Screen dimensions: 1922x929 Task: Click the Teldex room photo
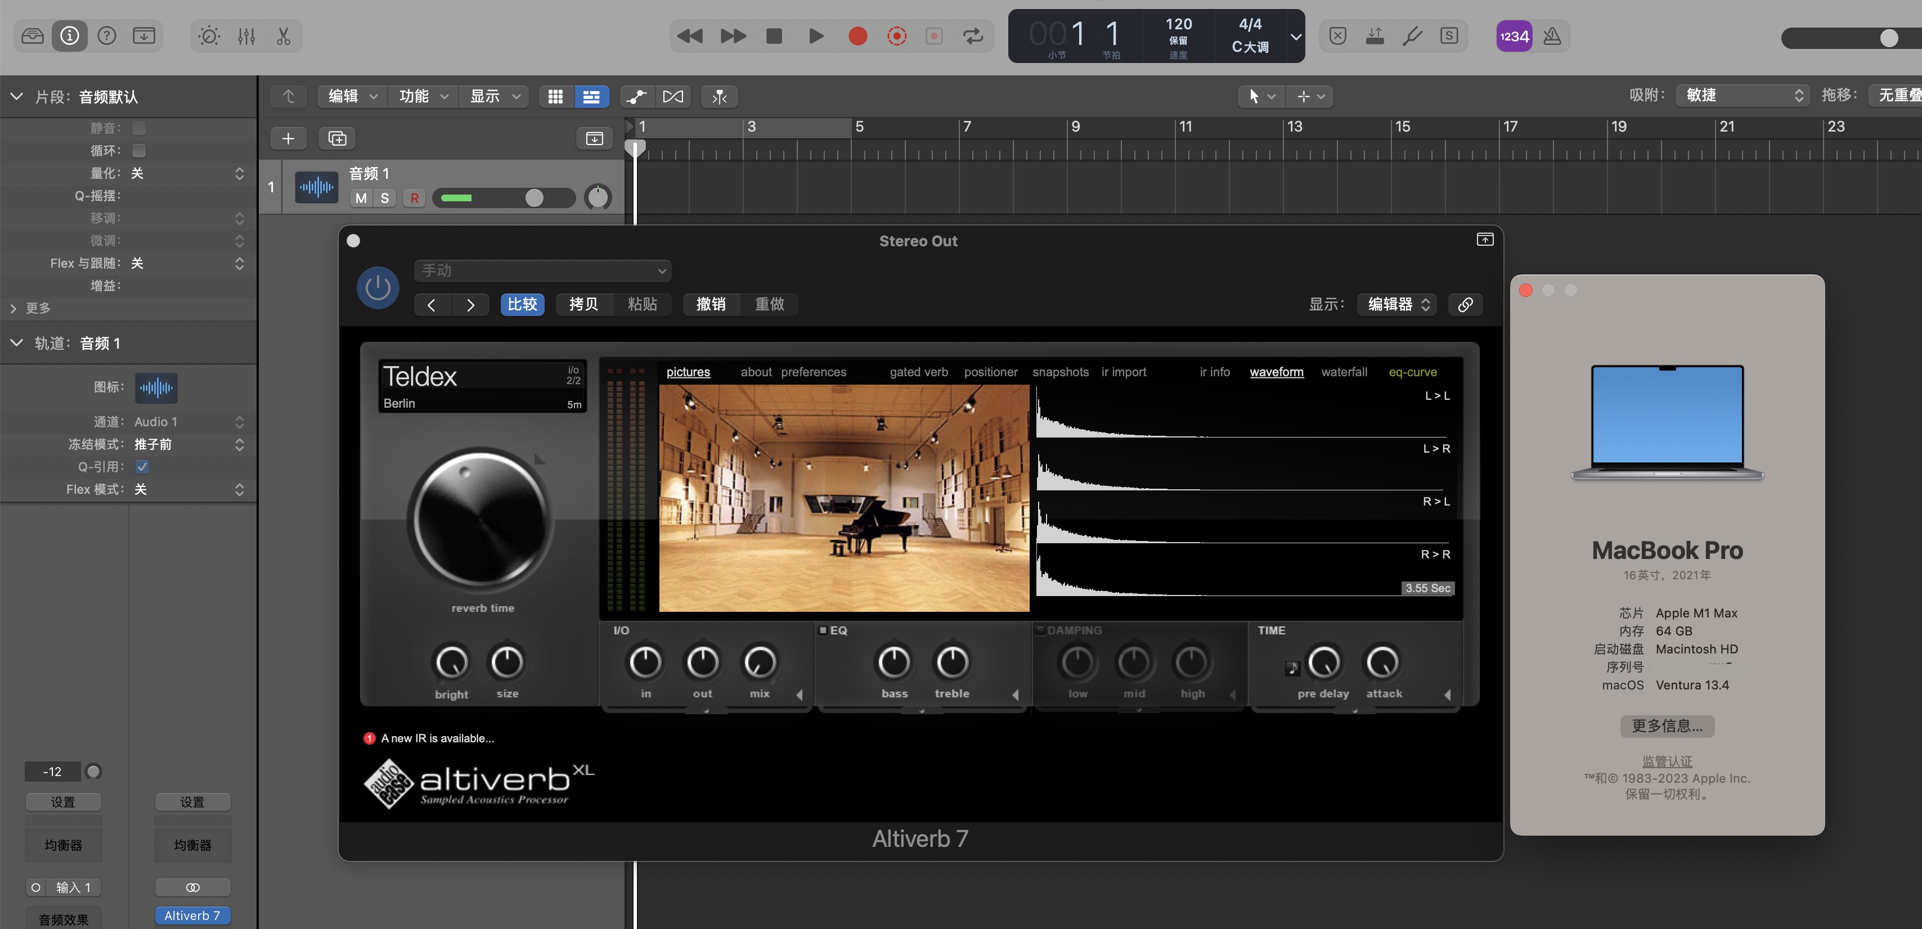click(x=844, y=498)
